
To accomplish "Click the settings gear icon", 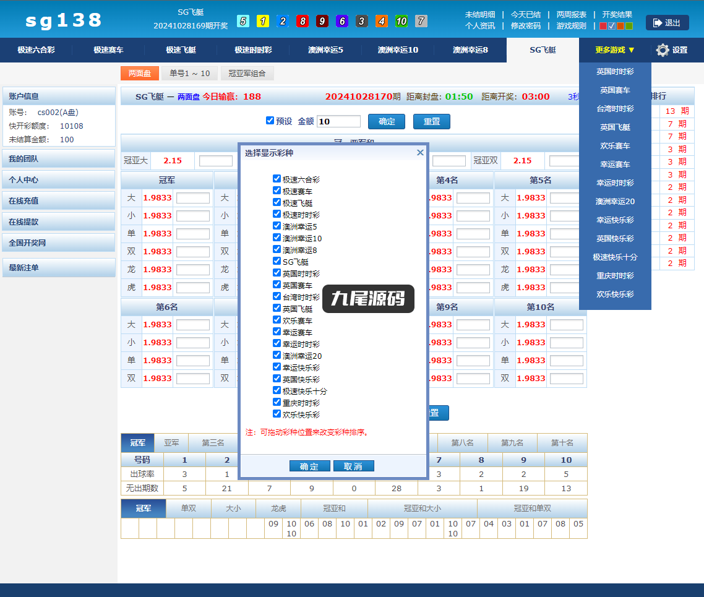I will coord(663,50).
